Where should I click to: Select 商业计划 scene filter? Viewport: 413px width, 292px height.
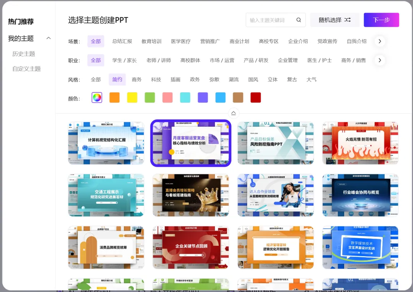coord(239,41)
